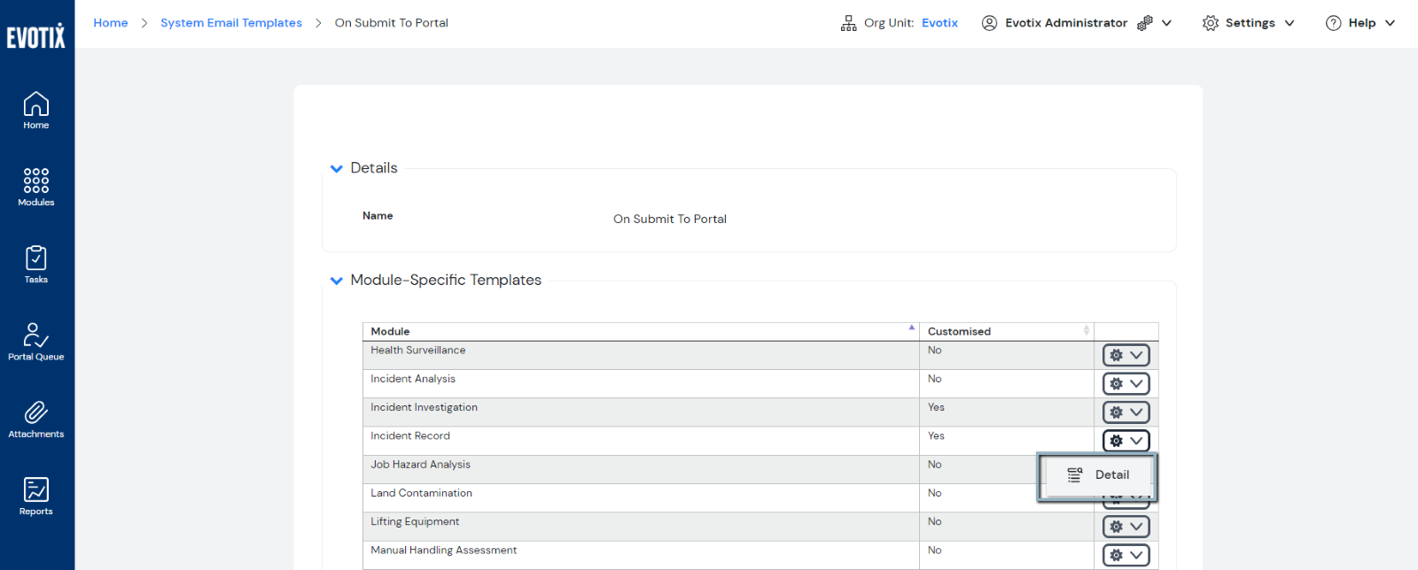Open the Portal Queue icon

[36, 342]
